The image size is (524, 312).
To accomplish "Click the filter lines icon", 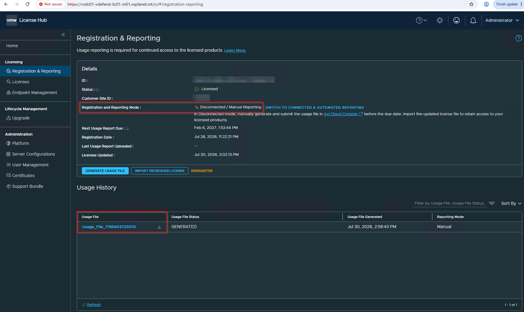I will coord(492,203).
